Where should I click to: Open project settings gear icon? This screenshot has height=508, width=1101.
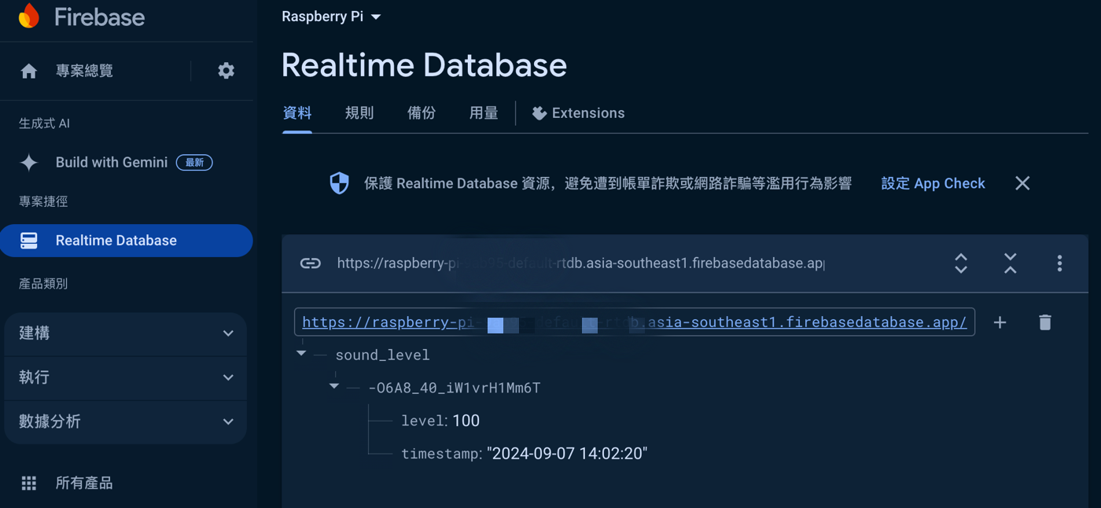(x=226, y=71)
